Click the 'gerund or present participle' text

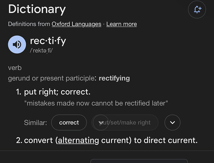51,78
